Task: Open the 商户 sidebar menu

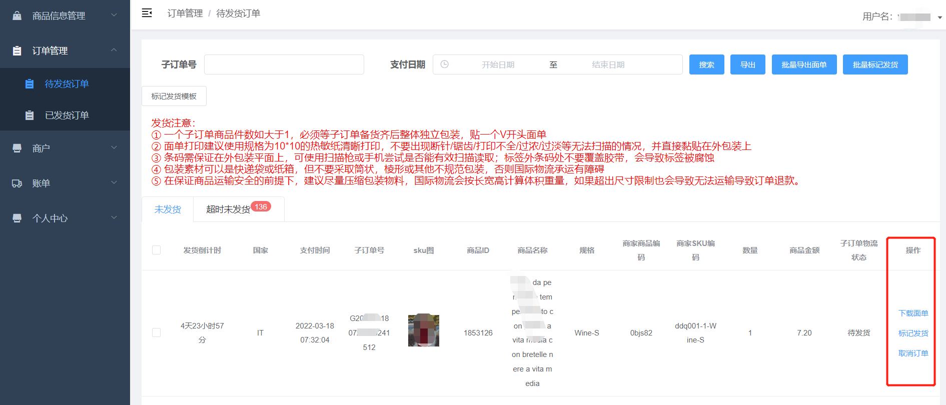Action: pyautogui.click(x=65, y=148)
